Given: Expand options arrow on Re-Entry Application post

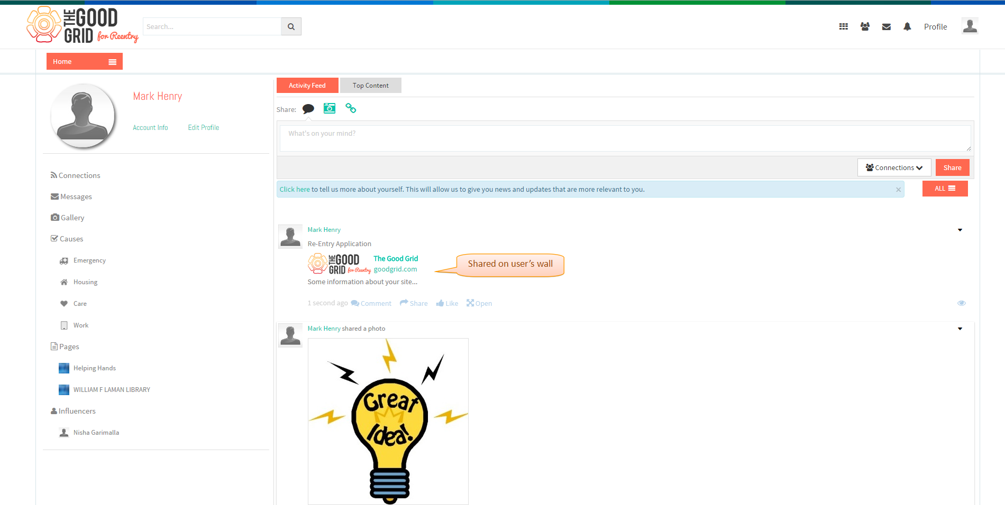Looking at the screenshot, I should (960, 230).
